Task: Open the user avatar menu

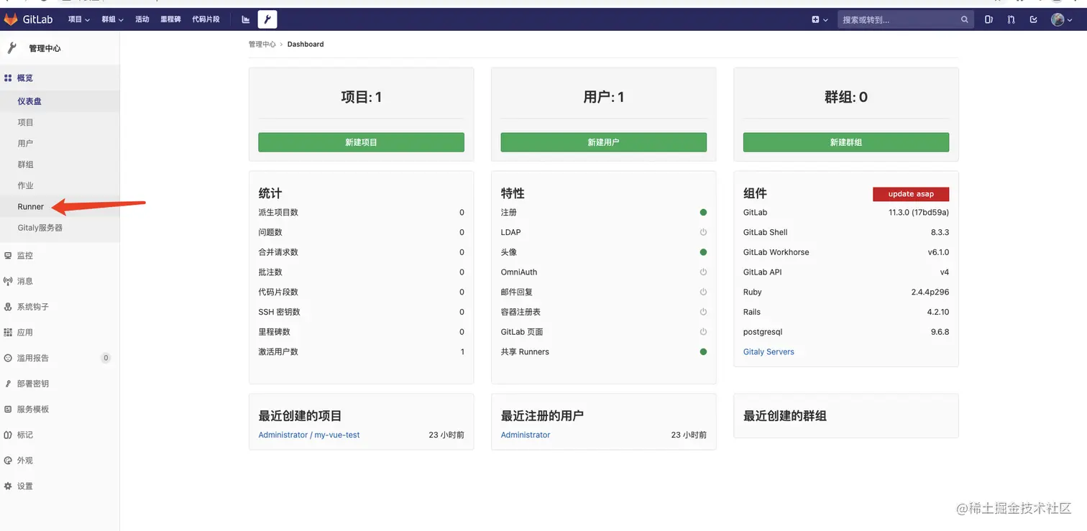Action: click(x=1060, y=19)
